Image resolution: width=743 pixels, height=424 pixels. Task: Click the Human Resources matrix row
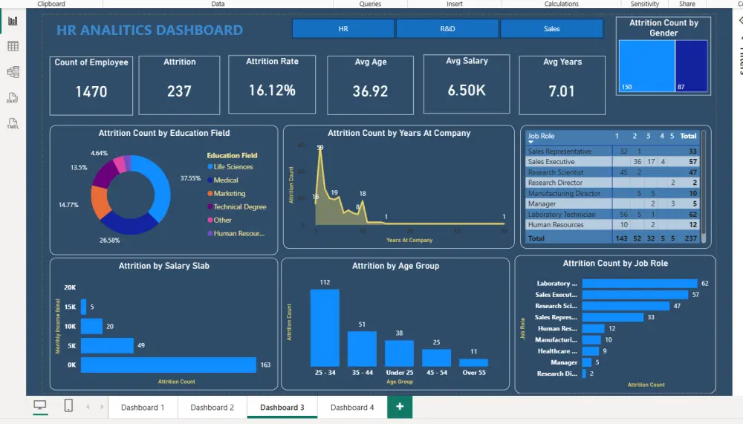click(612, 224)
